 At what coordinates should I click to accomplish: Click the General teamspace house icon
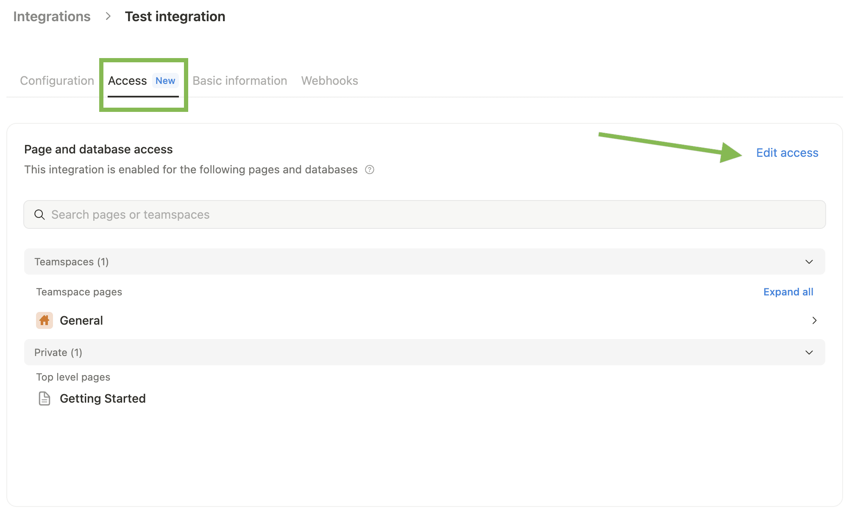click(44, 320)
